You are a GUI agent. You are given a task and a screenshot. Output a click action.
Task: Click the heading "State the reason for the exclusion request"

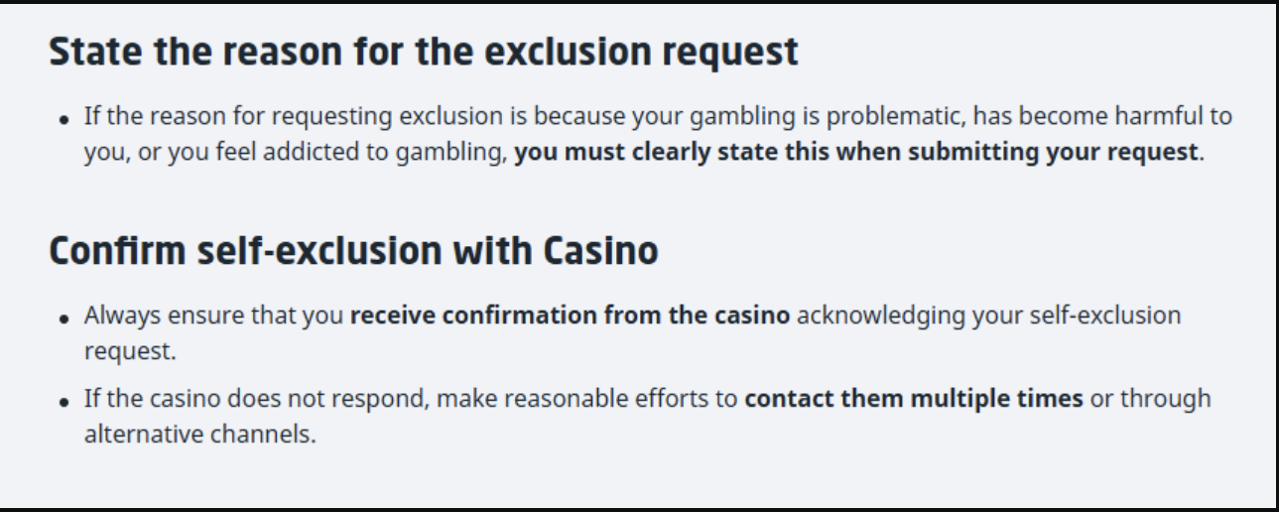point(423,53)
